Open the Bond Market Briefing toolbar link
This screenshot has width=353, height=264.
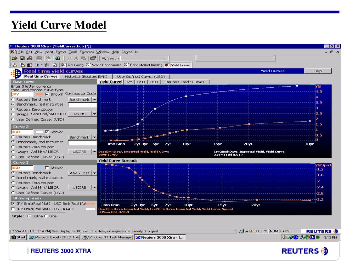143,65
